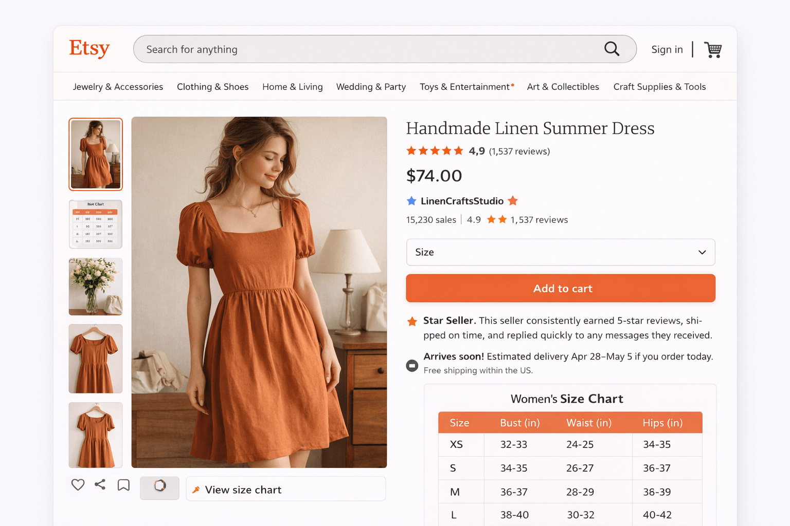Select the first thumbnail of model in dress
The image size is (790, 526).
click(96, 154)
